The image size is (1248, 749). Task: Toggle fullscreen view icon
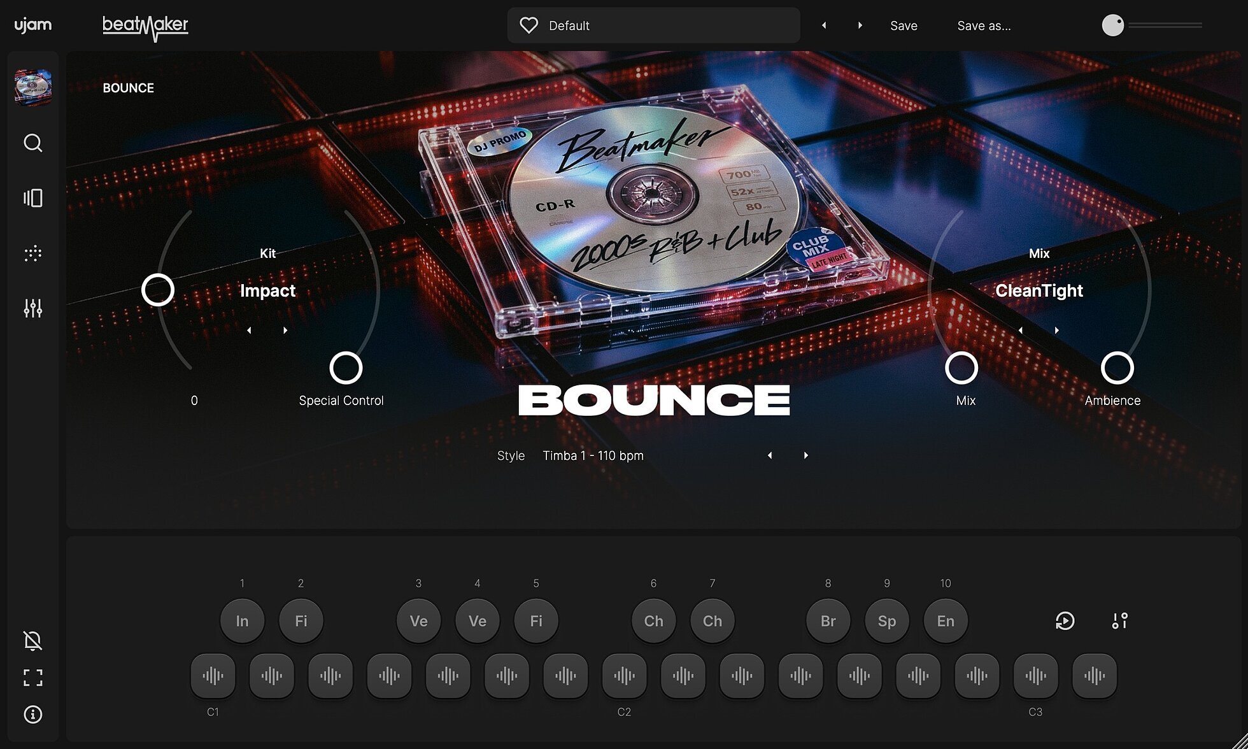pos(33,678)
